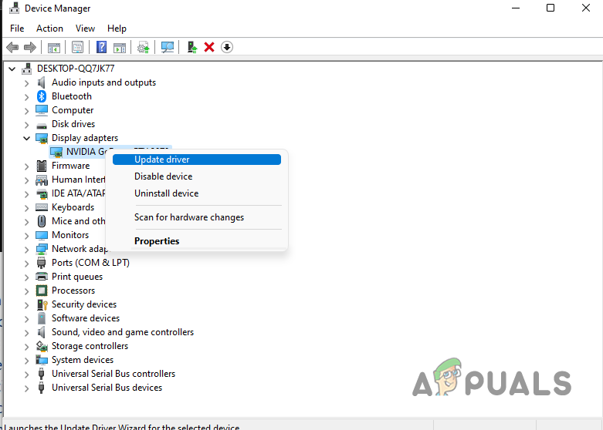Click the Back arrow toolbar icon

[12, 48]
